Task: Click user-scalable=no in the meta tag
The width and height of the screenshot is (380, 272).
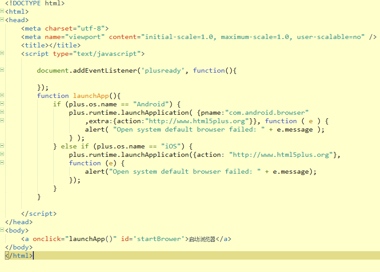Action: click(x=329, y=37)
